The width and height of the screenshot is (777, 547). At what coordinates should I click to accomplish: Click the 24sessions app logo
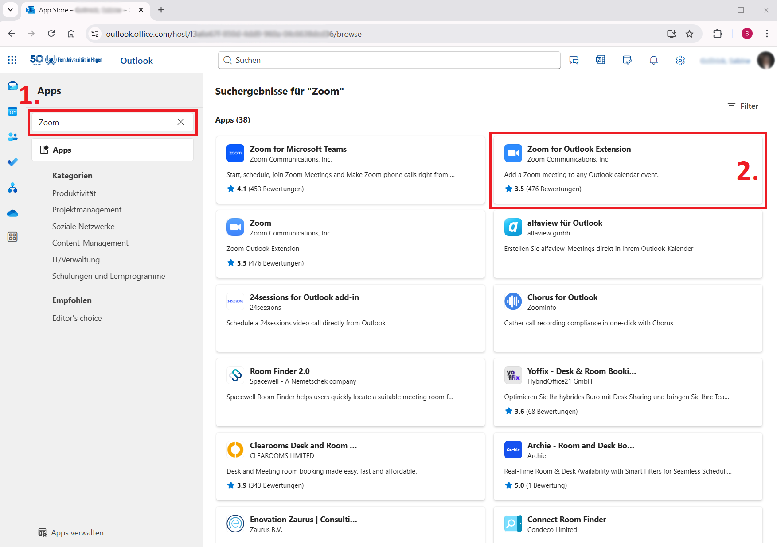point(235,301)
